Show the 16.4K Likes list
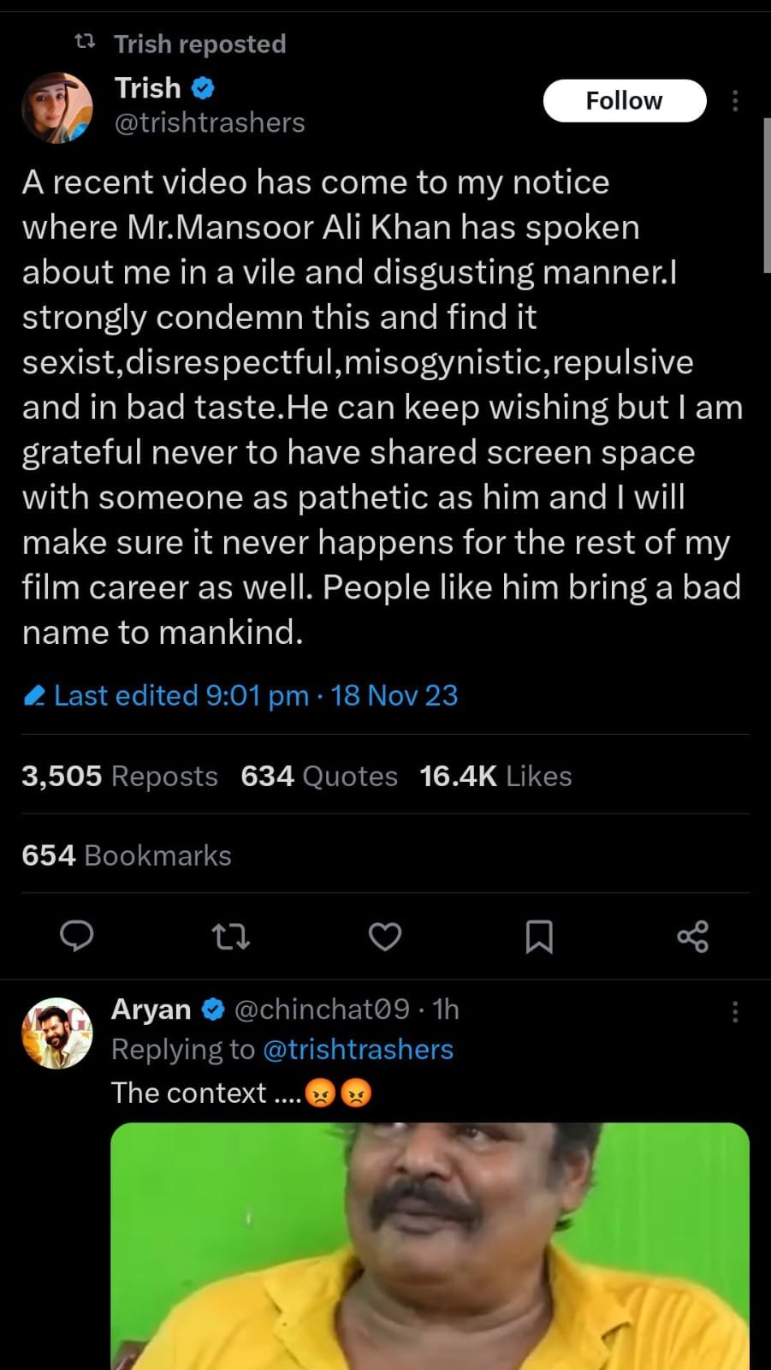The width and height of the screenshot is (771, 1370). pos(495,776)
